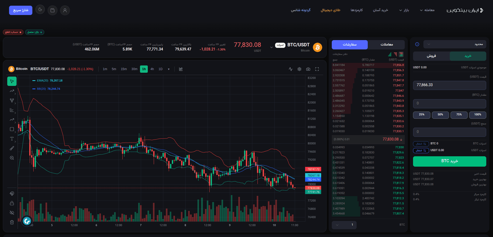
Task: Select the خرید (buy) tab
Action: [468, 56]
